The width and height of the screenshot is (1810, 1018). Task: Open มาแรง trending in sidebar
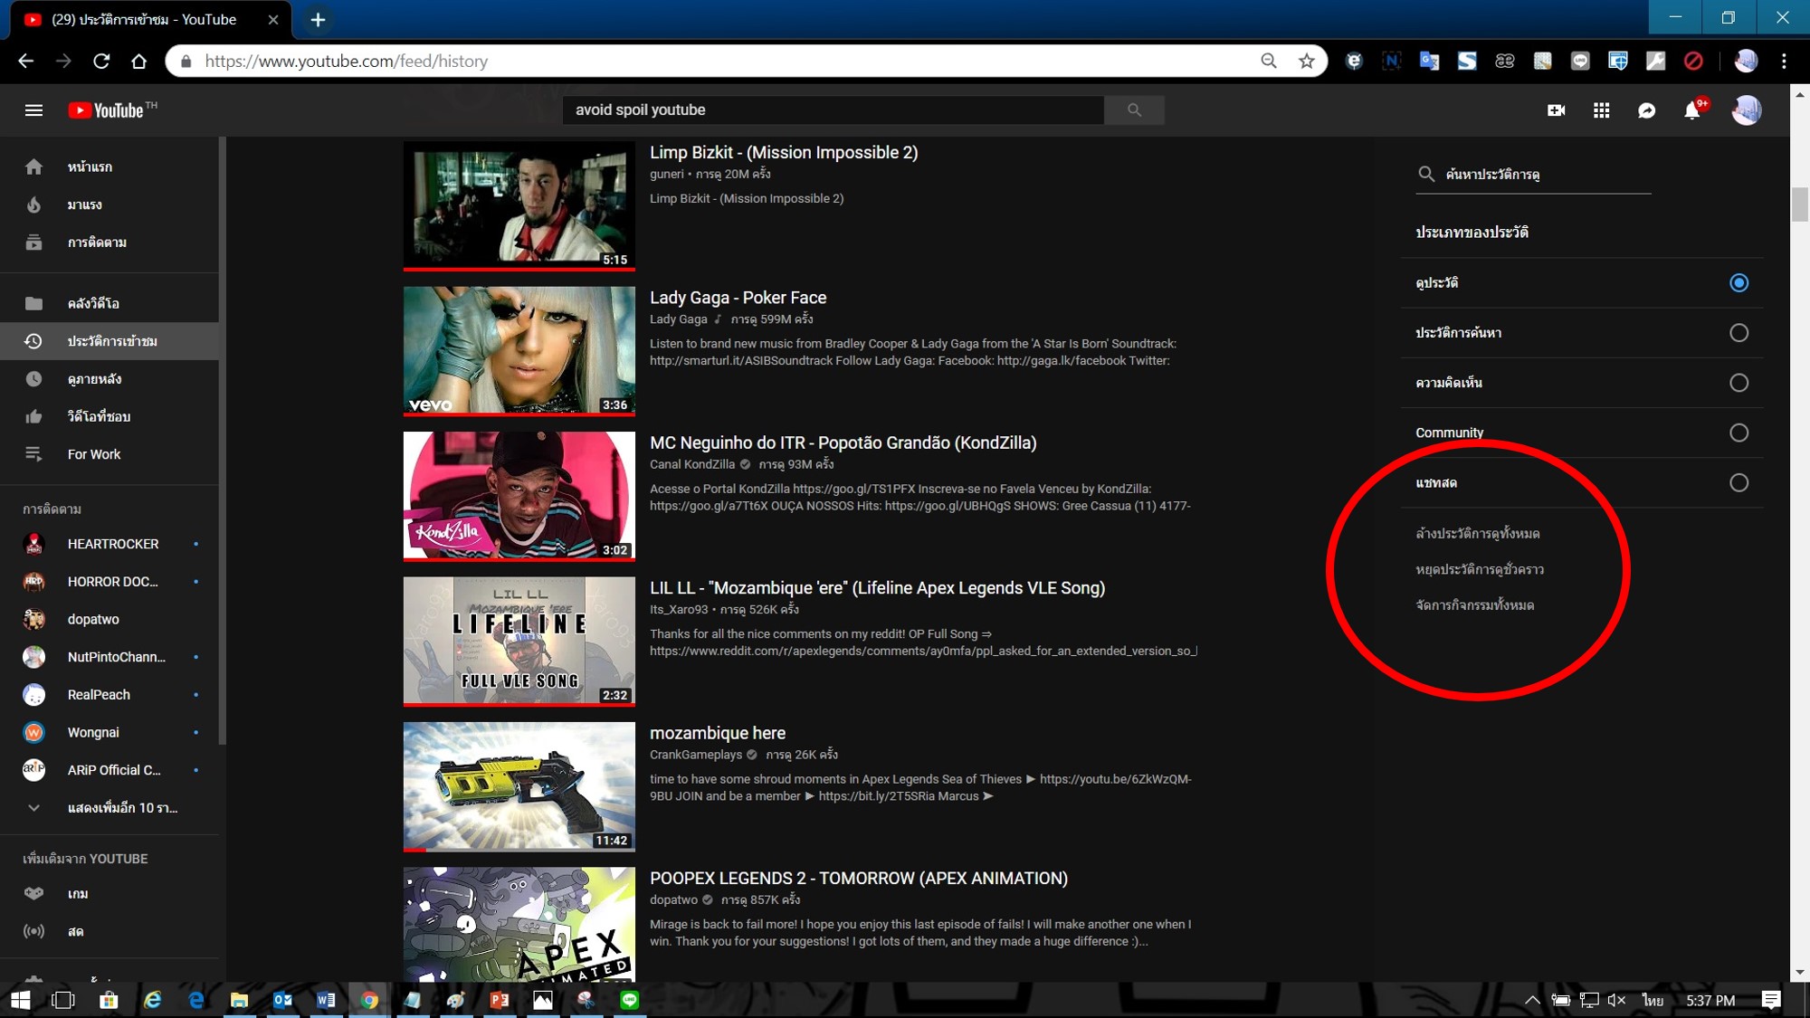click(x=110, y=205)
